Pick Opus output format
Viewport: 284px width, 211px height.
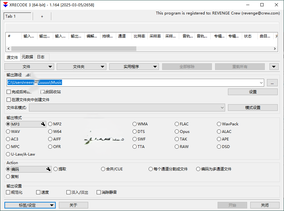(182, 132)
